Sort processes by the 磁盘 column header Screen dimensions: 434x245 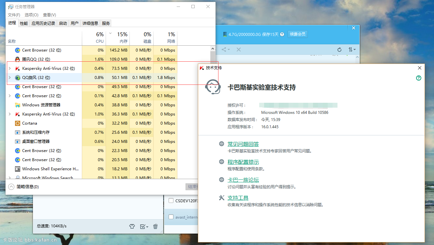pos(142,38)
